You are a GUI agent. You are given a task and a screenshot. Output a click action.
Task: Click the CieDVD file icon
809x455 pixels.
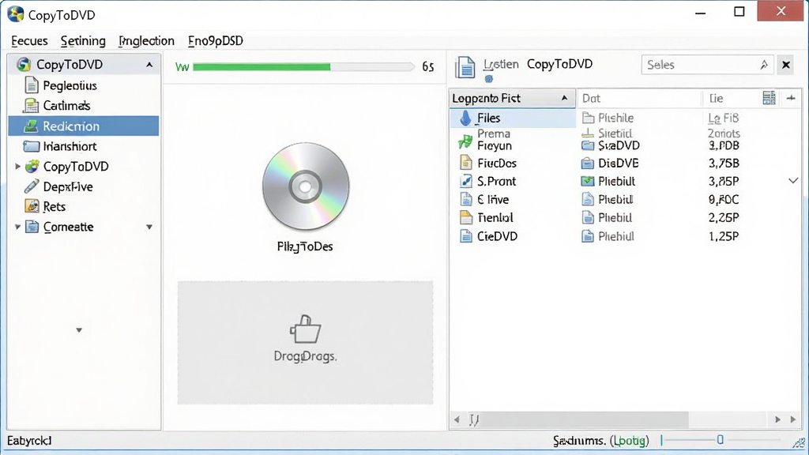(x=466, y=236)
